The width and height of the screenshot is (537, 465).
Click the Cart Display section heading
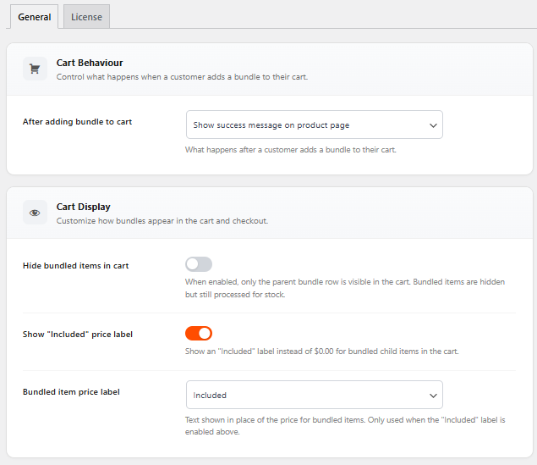[x=83, y=207]
